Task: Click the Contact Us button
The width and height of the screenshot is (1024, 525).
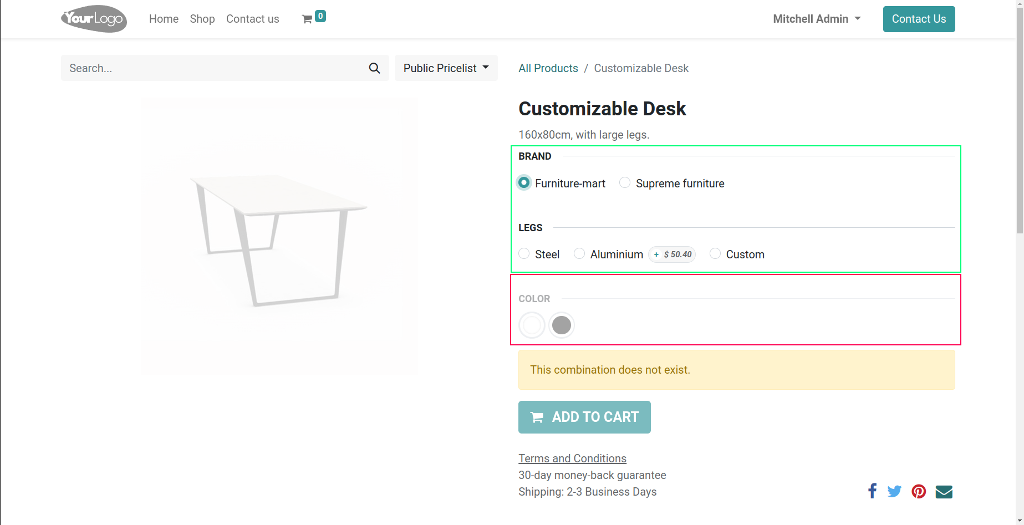Action: click(919, 19)
